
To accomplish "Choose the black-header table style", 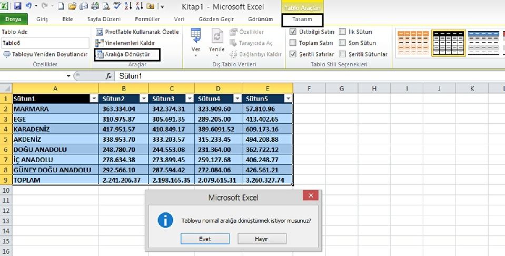I will coord(449,43).
